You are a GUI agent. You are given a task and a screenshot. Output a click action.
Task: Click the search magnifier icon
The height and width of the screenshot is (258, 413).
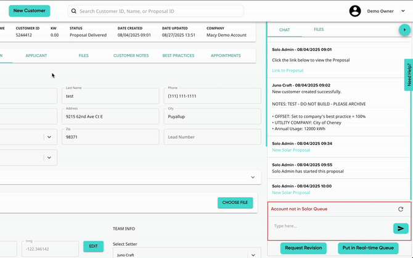pos(74,11)
